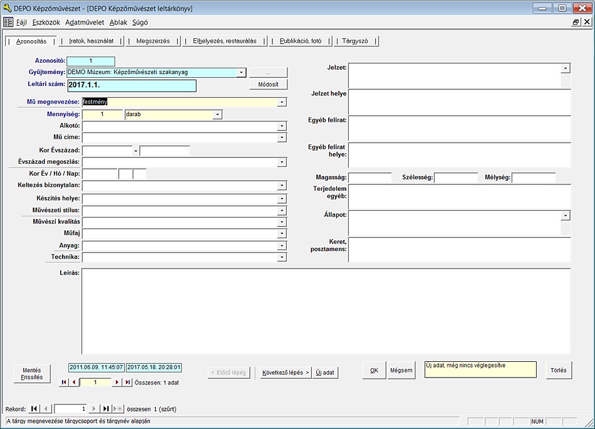
Task: Click the form icon left of Fájl menu
Action: [8, 22]
